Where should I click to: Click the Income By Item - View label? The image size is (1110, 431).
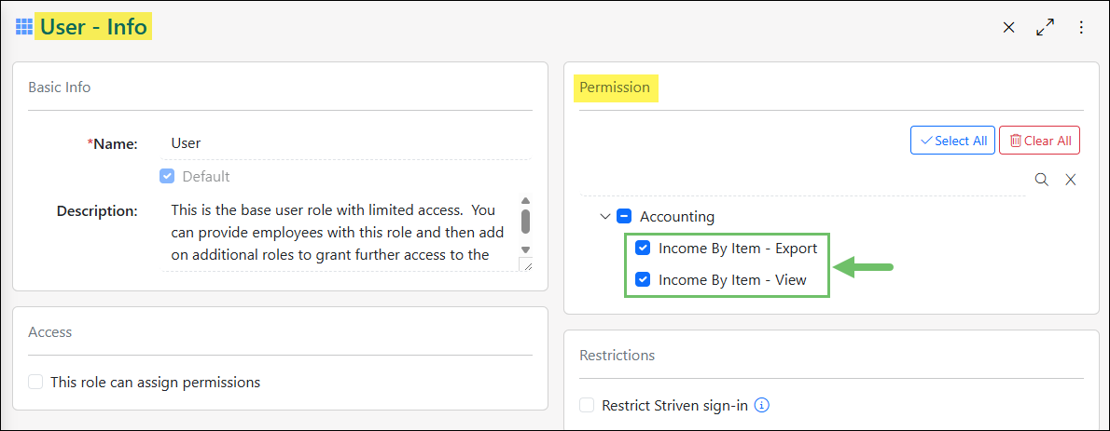[732, 280]
